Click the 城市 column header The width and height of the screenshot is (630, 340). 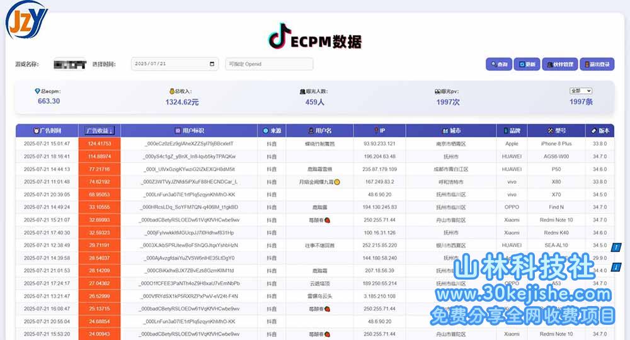coord(450,130)
